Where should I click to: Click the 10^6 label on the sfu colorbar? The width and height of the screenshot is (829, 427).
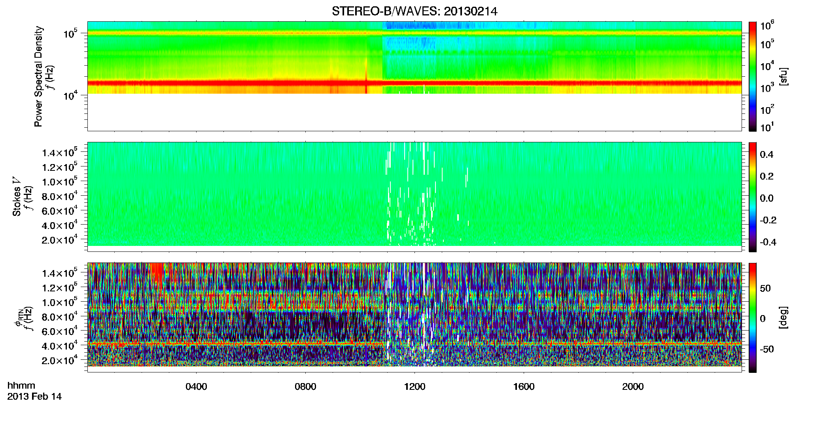[x=767, y=26]
